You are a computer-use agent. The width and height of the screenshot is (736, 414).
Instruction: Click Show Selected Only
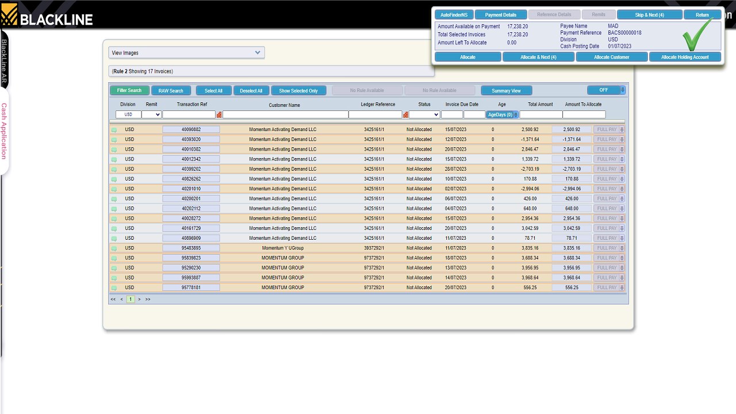coord(298,90)
